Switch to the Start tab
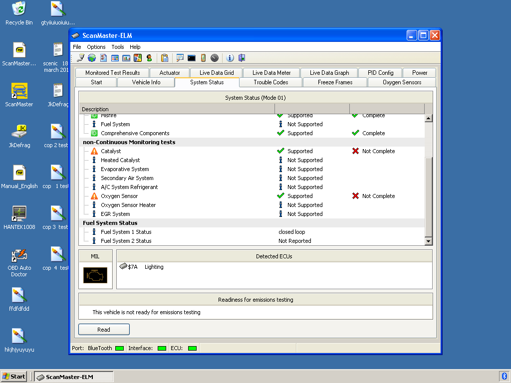Screen dimensions: 511x383 pyautogui.click(x=96, y=82)
